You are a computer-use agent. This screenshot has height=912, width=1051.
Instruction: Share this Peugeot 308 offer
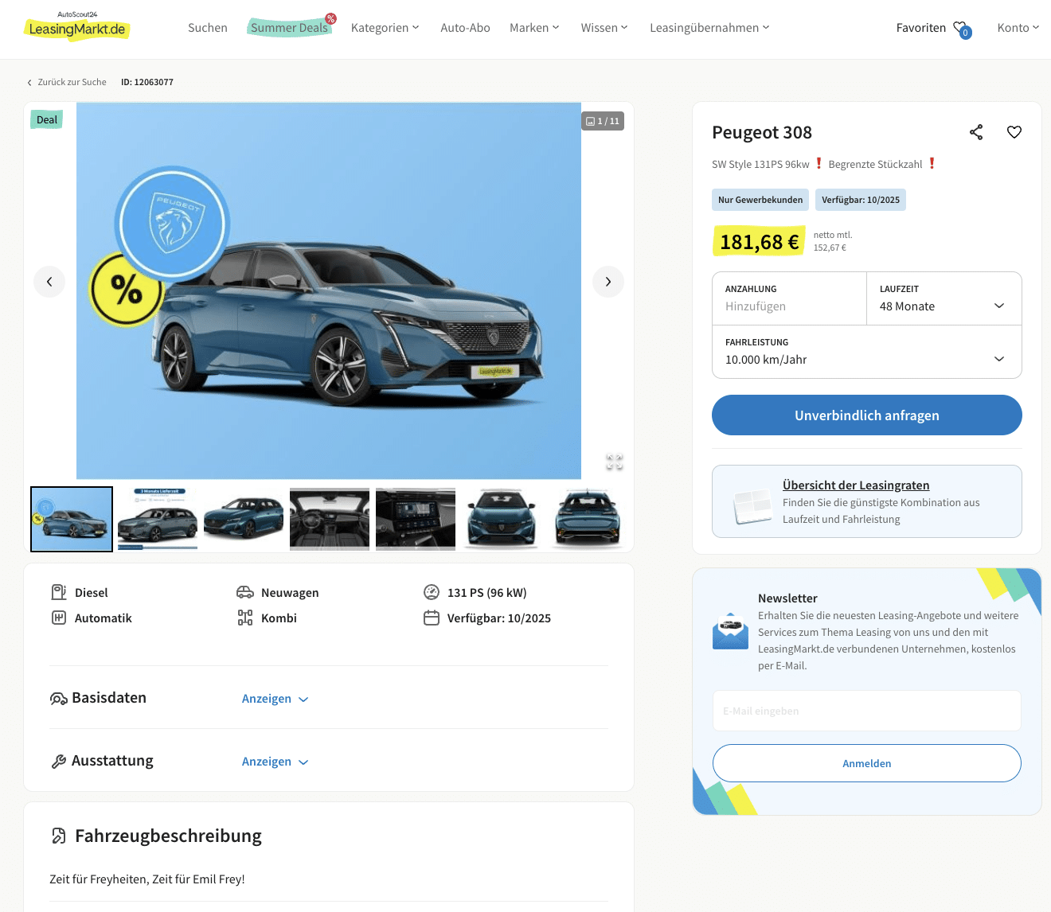pyautogui.click(x=976, y=132)
